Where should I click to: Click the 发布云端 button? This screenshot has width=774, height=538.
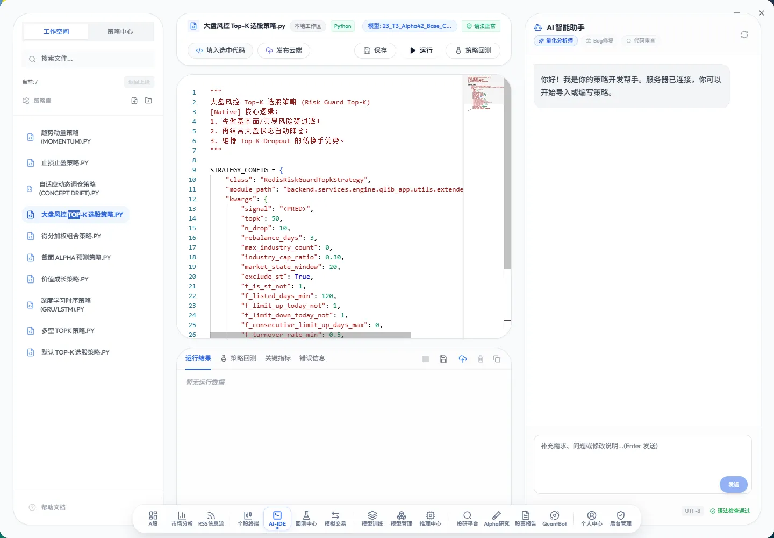pyautogui.click(x=284, y=51)
